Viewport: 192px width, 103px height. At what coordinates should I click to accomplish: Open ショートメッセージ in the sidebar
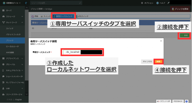(x=12, y=76)
